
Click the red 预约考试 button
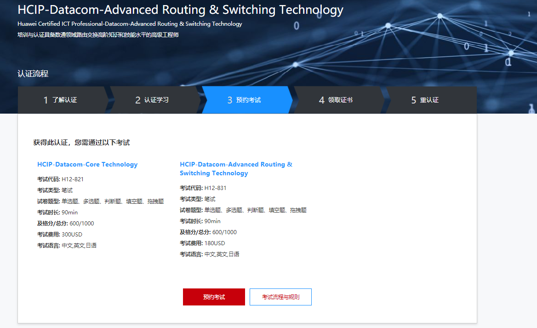[x=214, y=297]
